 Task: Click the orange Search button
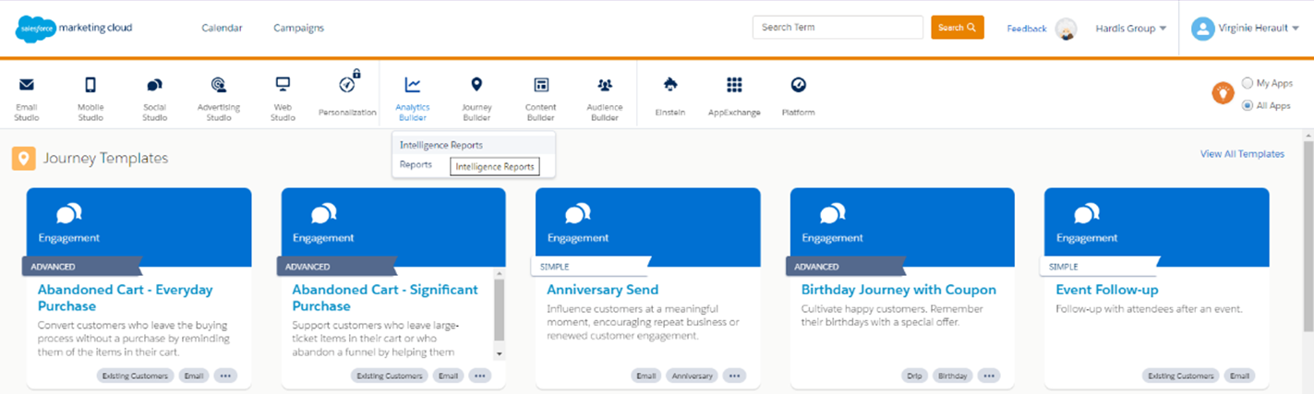[957, 28]
